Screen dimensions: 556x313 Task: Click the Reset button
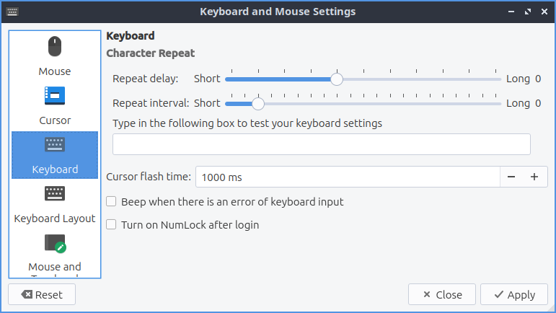42,294
